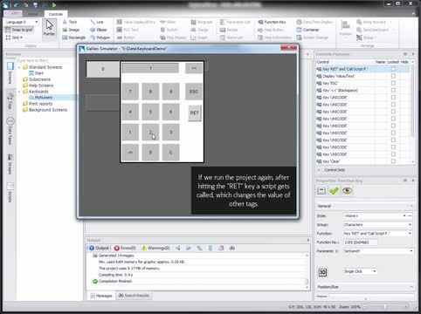The image size is (421, 314).
Task: Select the Pointer tool
Action: pos(49,28)
